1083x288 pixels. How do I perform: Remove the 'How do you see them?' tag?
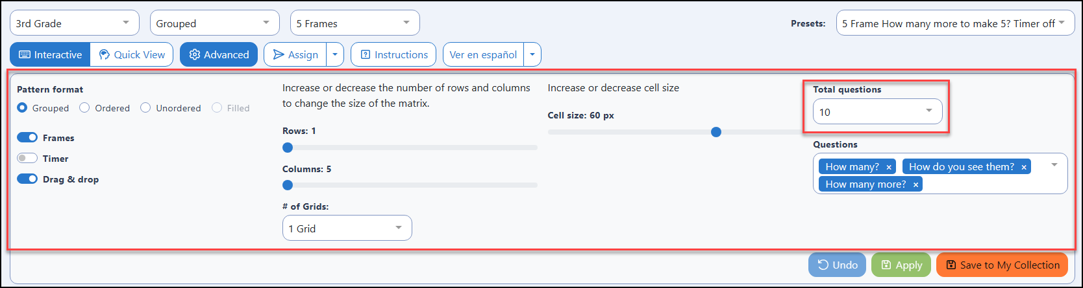(1024, 167)
